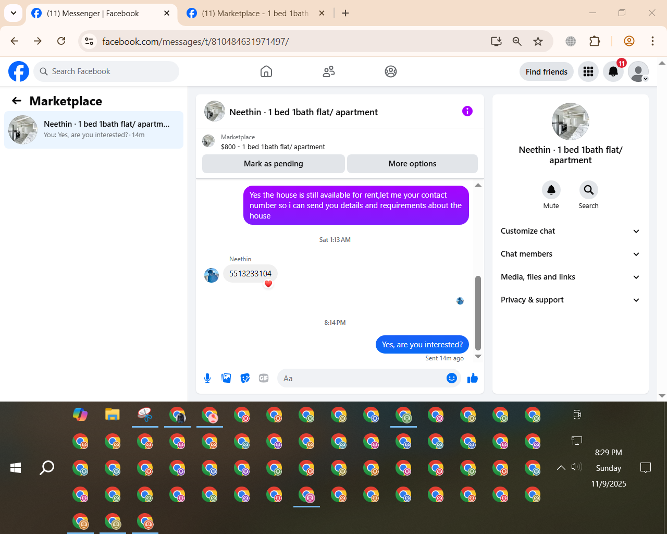
Task: Click the globe extension icon in Chrome toolbar
Action: (571, 41)
